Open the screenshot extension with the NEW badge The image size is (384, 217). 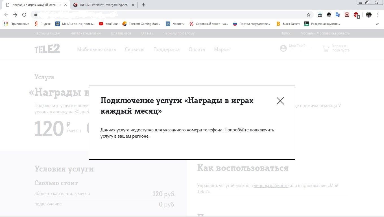[x=320, y=15]
